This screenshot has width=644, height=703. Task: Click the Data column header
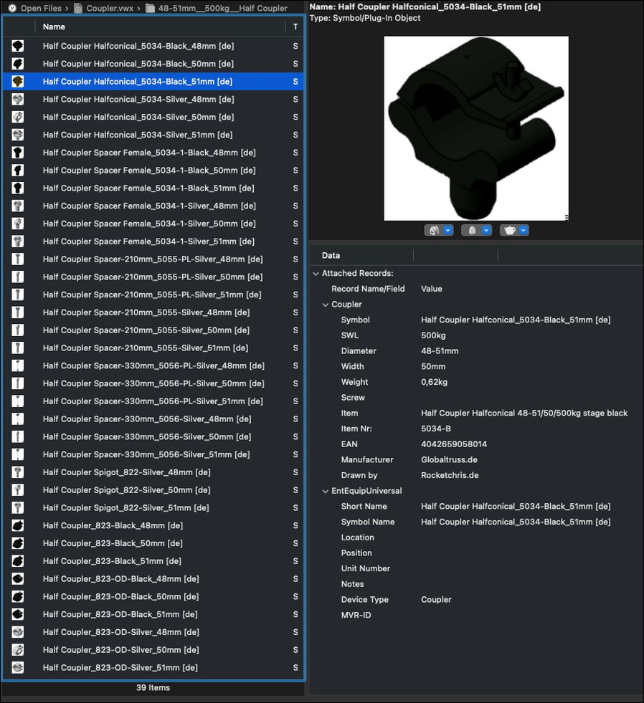click(331, 256)
